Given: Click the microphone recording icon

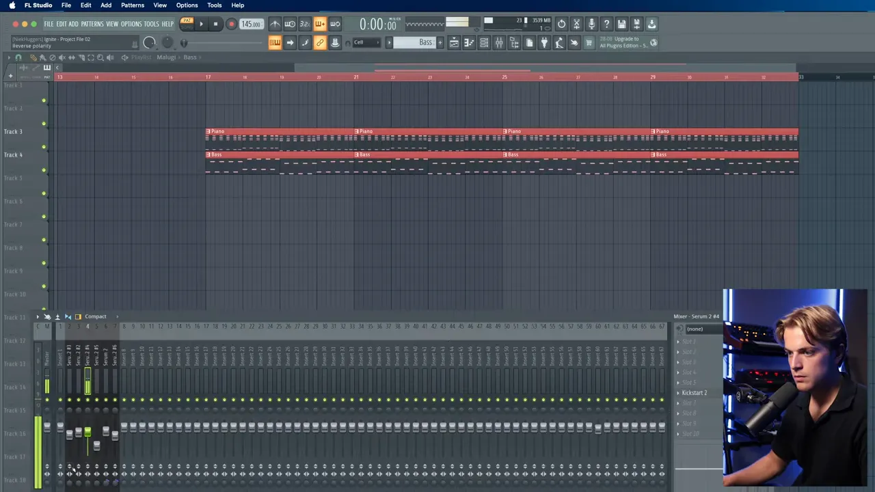Looking at the screenshot, I should [x=591, y=24].
